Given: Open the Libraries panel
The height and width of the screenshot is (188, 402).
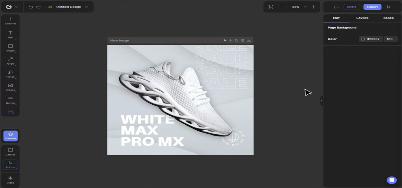Looking at the screenshot, I should click(x=10, y=21).
